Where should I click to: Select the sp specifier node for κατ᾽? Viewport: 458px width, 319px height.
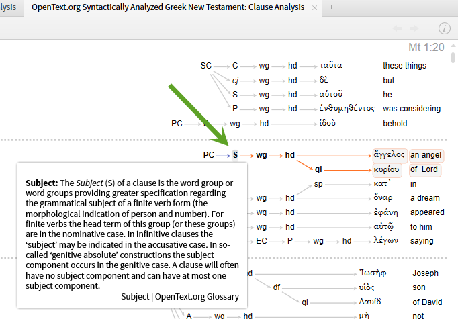pos(318,184)
